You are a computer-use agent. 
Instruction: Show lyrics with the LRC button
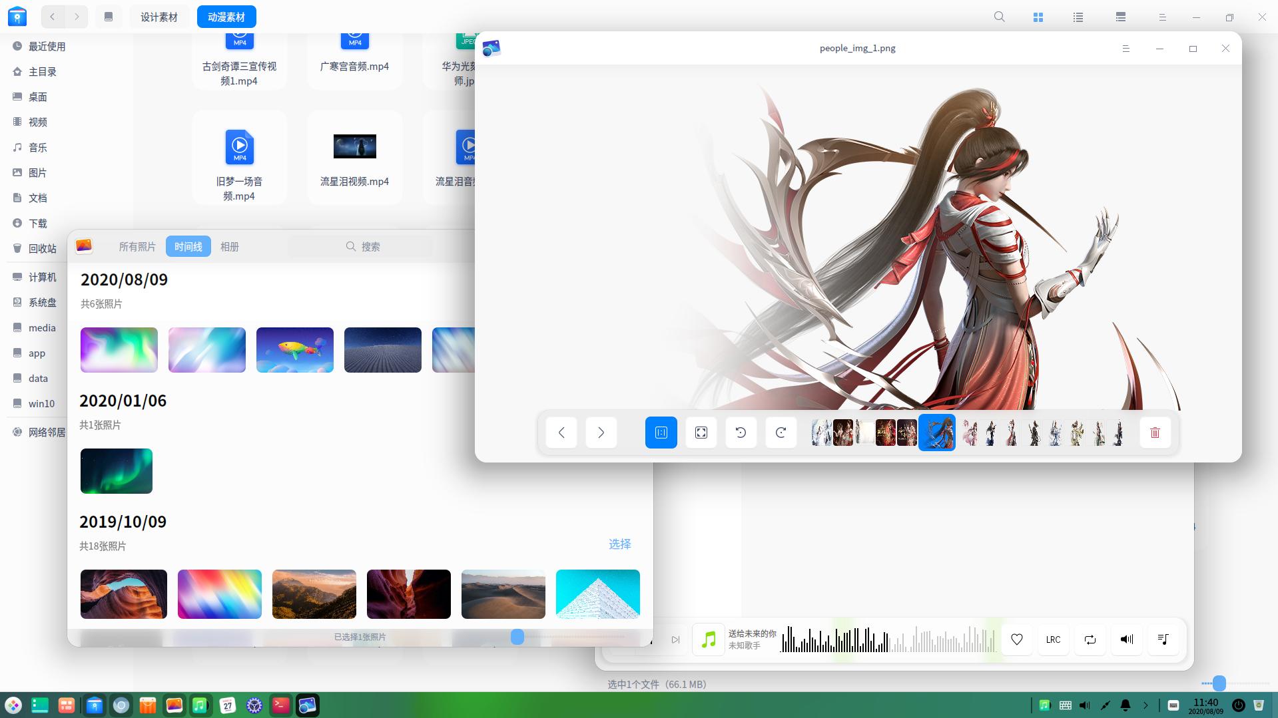(x=1053, y=639)
